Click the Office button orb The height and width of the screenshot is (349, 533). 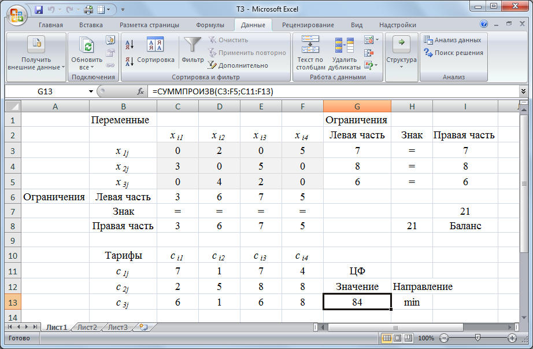(x=17, y=16)
